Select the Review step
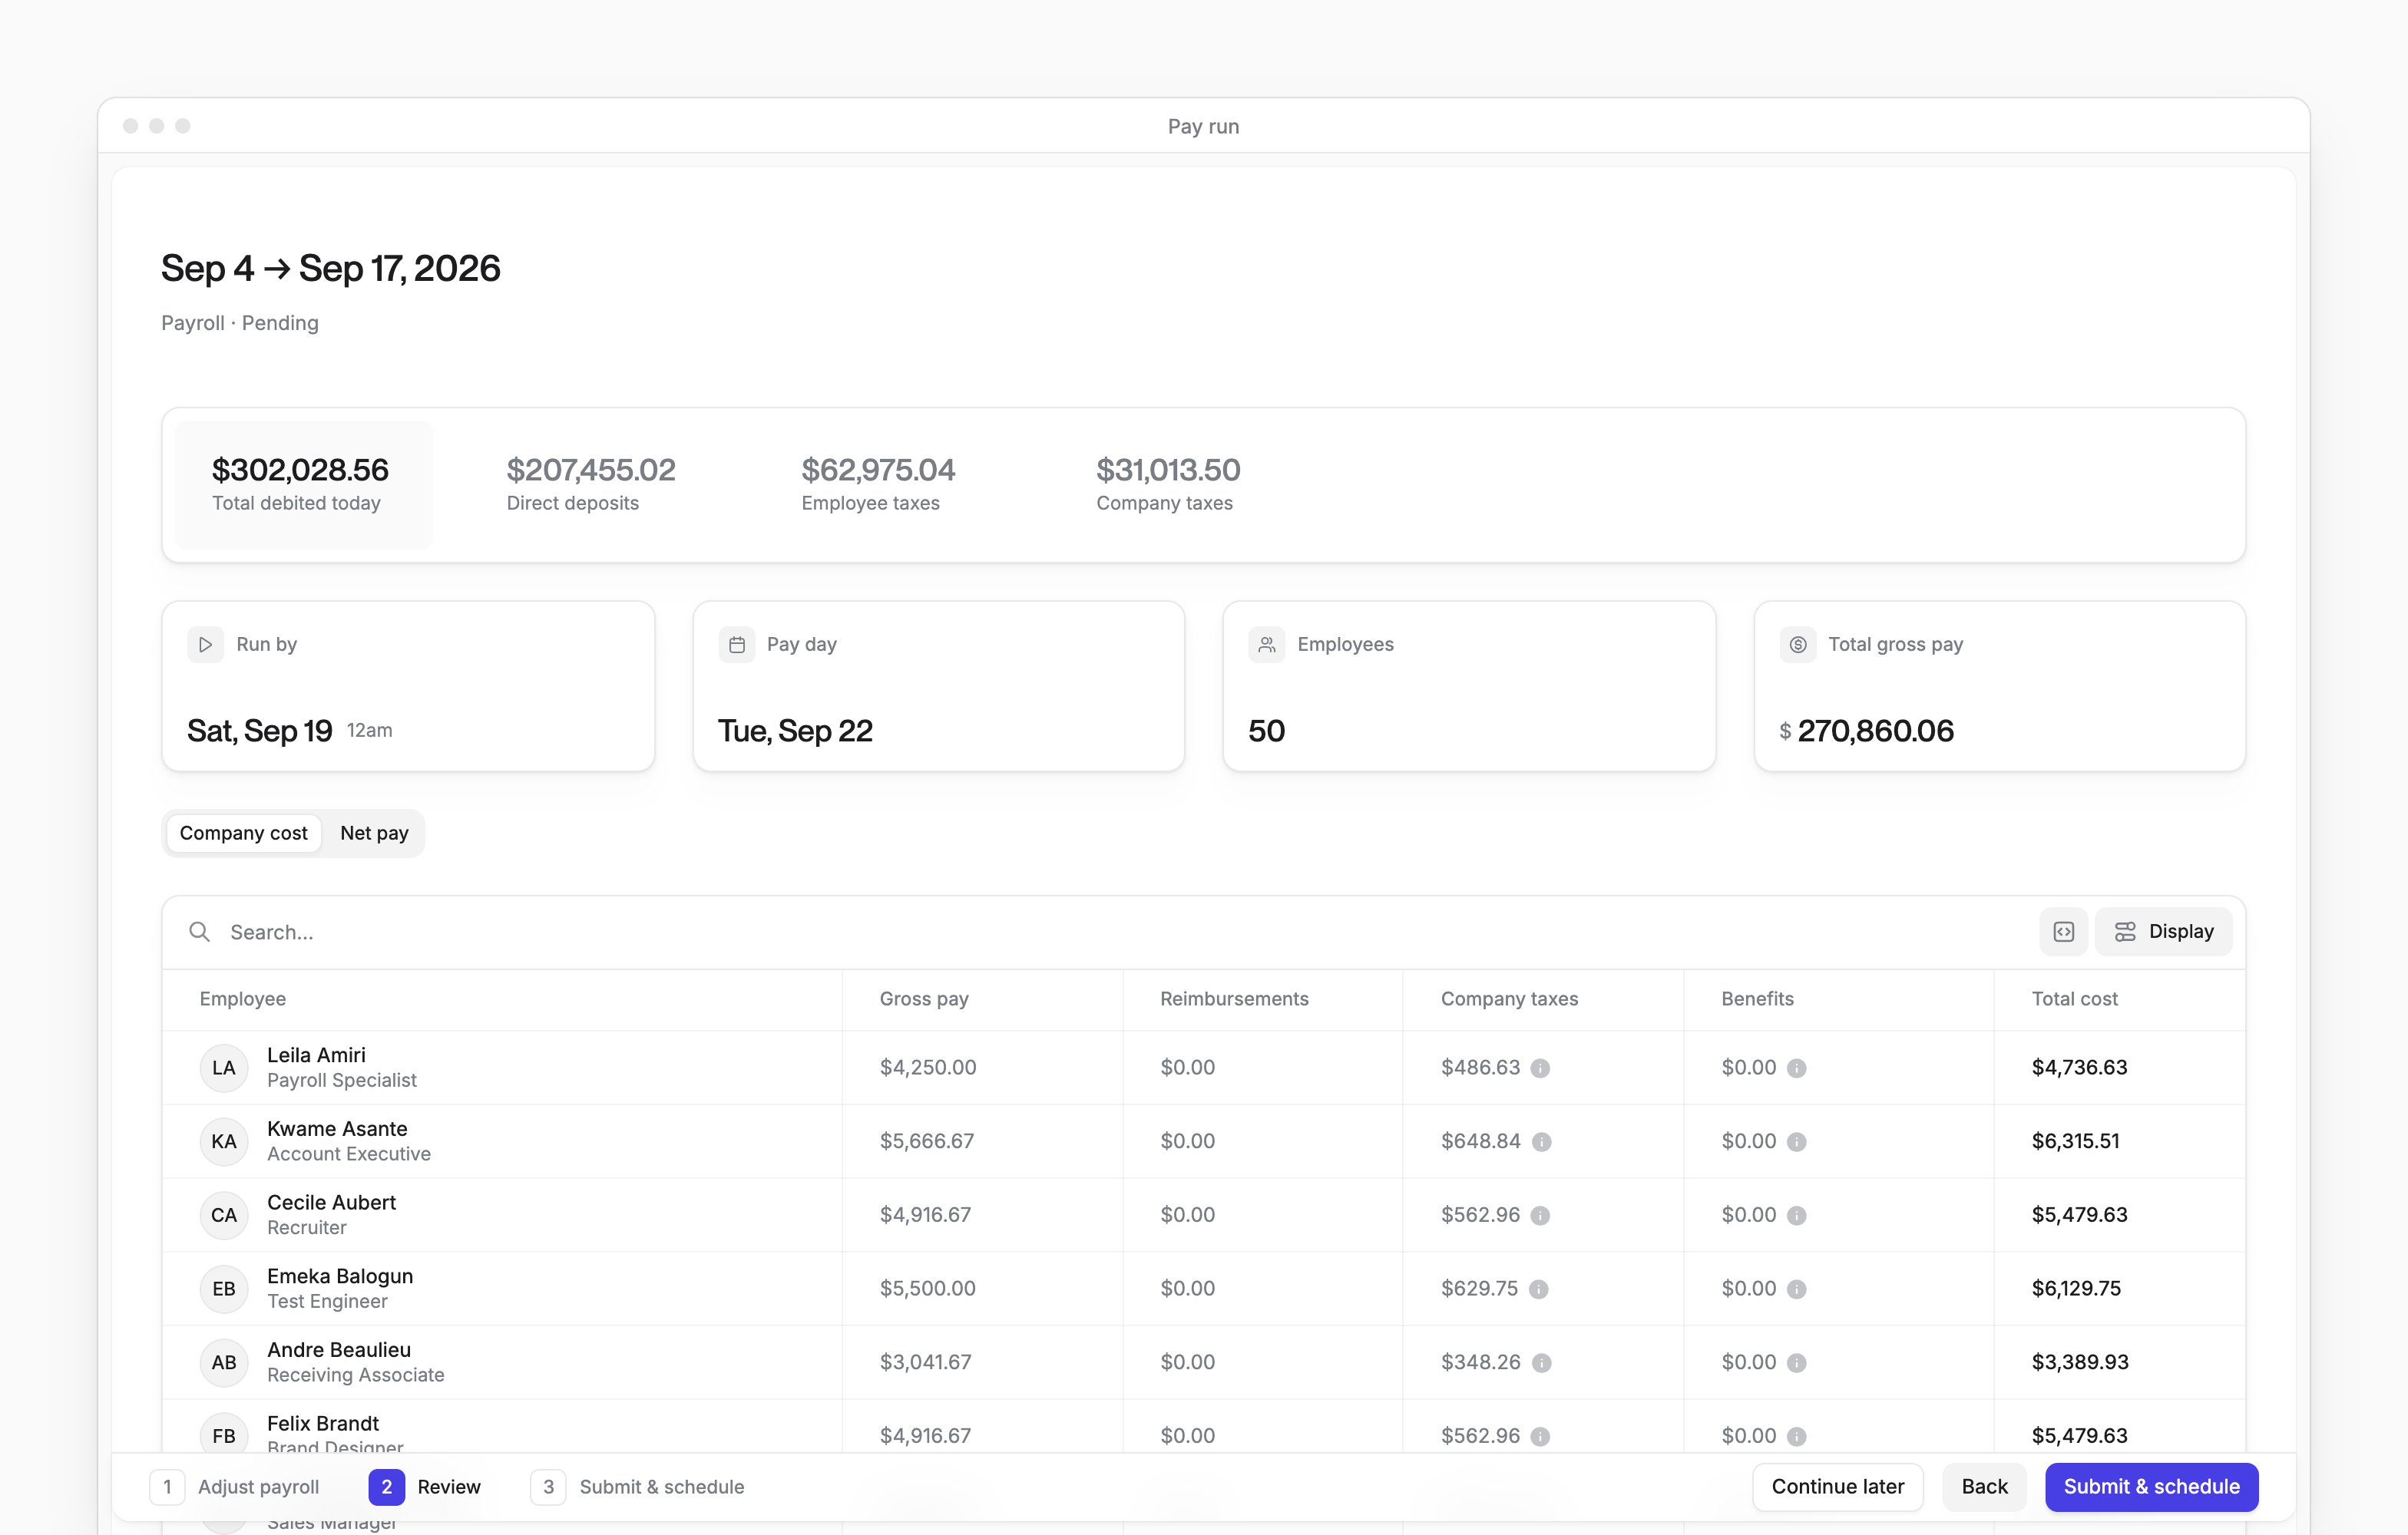The height and width of the screenshot is (1535, 2408). click(x=425, y=1486)
